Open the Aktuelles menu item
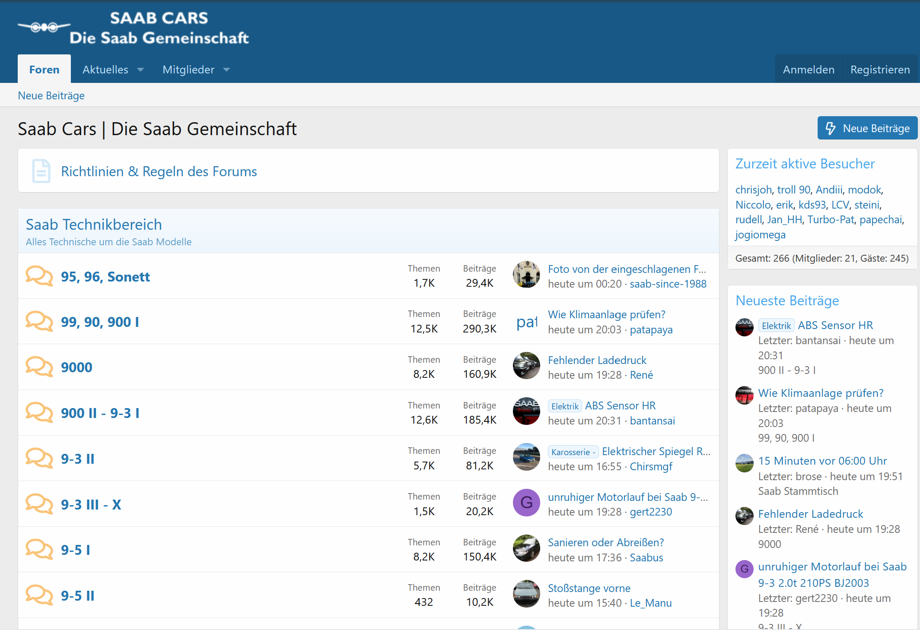This screenshot has height=630, width=920. 105,70
